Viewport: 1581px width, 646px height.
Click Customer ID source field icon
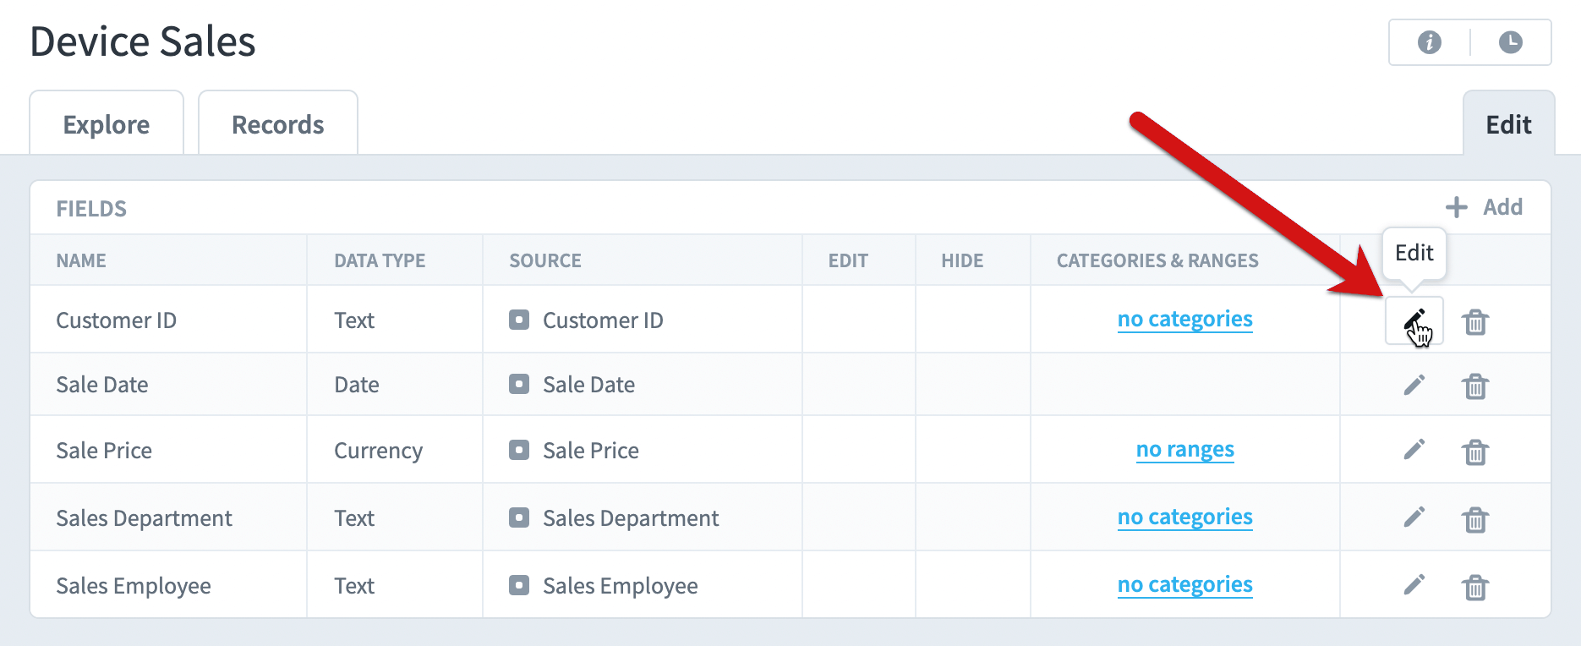pyautogui.click(x=519, y=320)
